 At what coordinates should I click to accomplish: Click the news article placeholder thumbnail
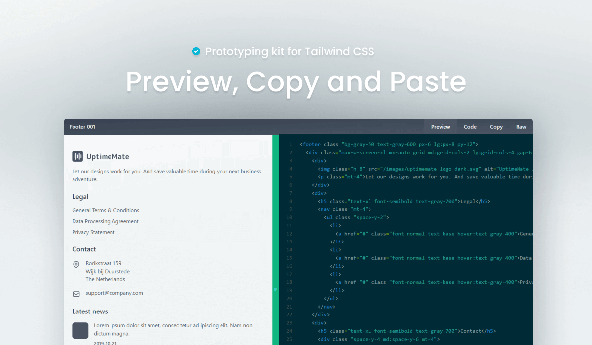(80, 330)
